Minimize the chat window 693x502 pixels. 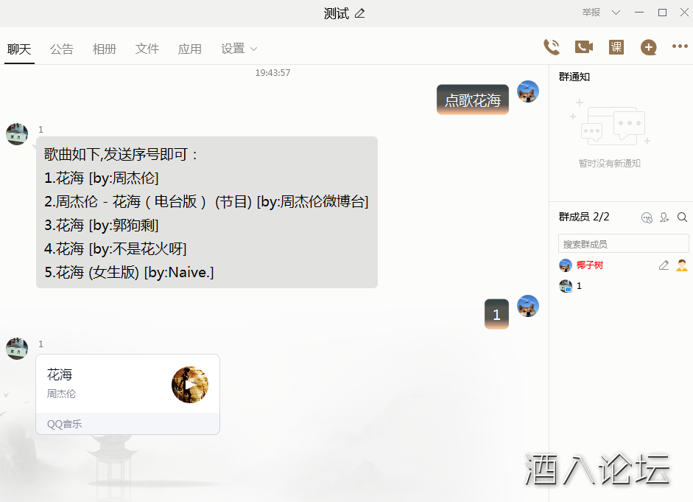pyautogui.click(x=639, y=13)
